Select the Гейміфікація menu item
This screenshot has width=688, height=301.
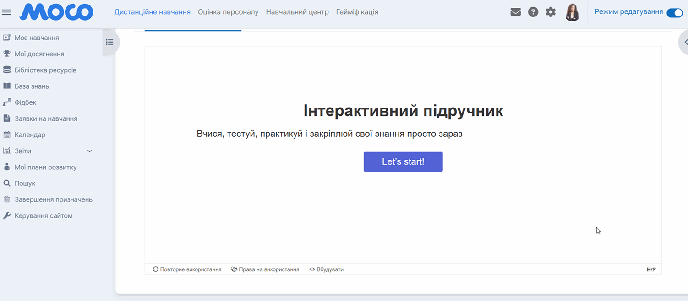357,12
